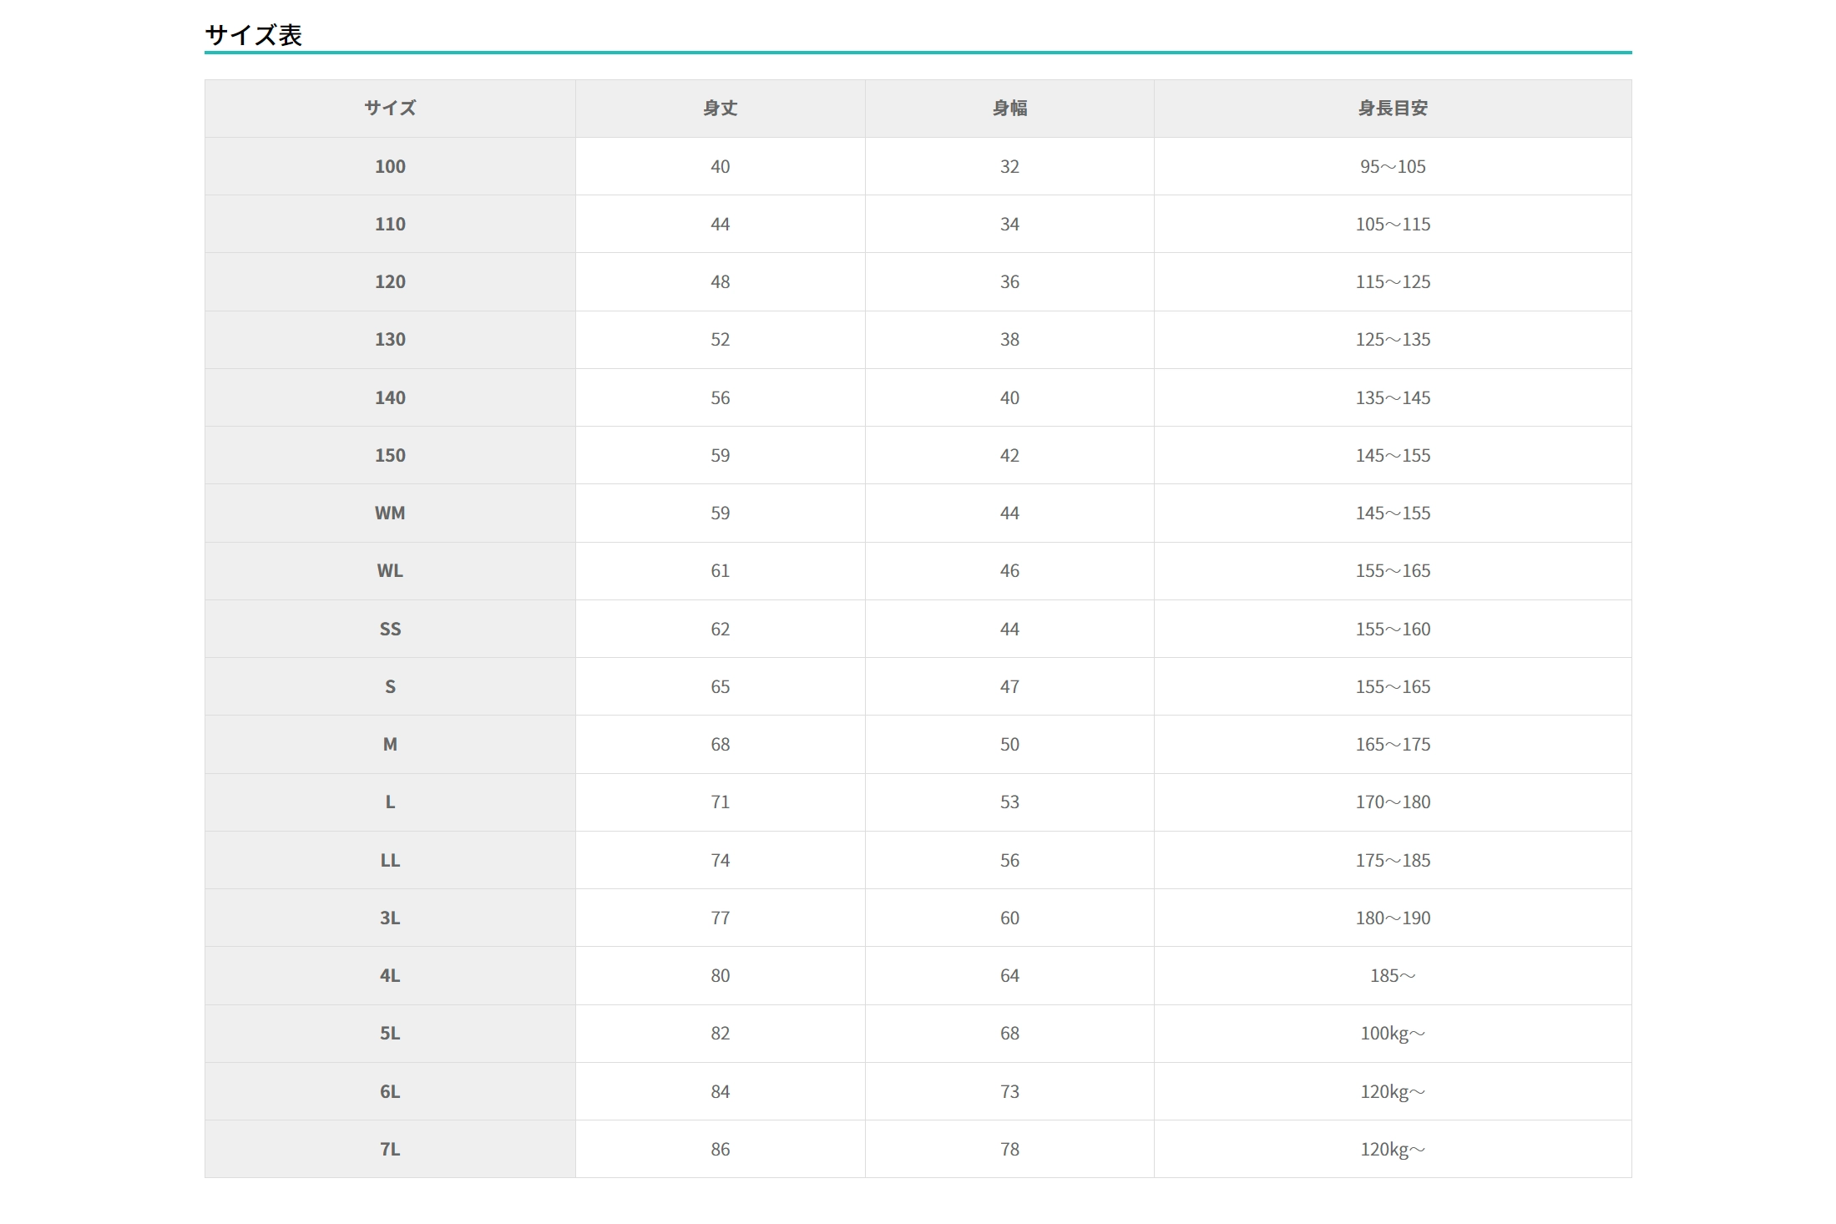Viewport: 1836px width, 1224px height.
Task: Click the サイズ表 heading
Action: (253, 35)
